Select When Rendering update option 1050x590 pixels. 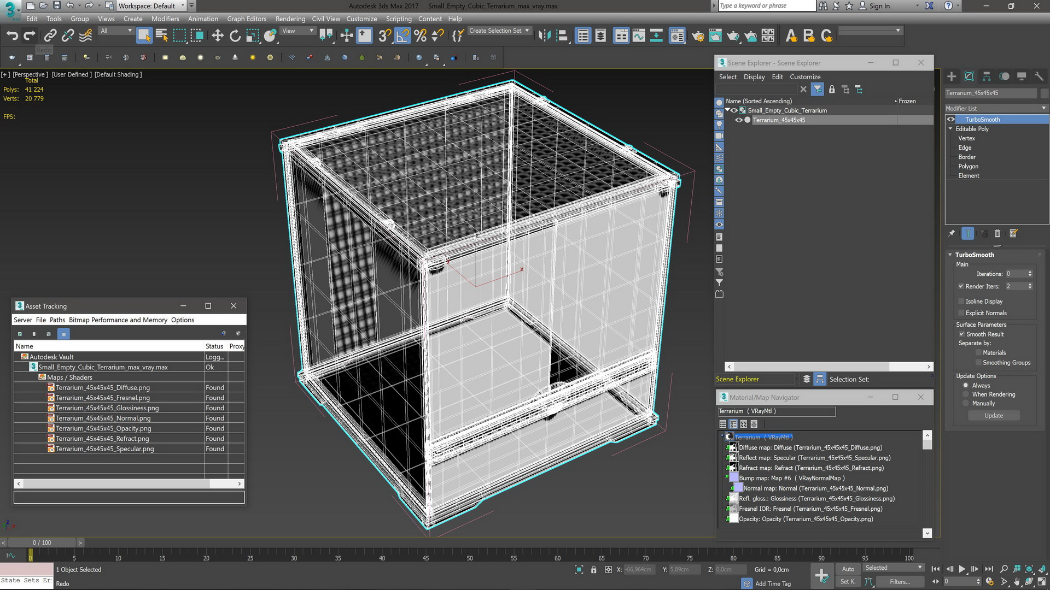point(966,394)
